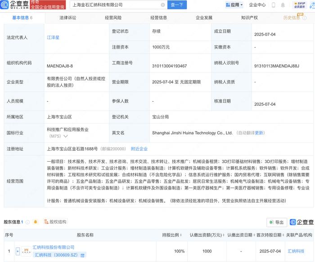This screenshot has width=315, height=262.
Task: Click English name Shanghai Jinshi Huina Technology
Action: pos(192,133)
